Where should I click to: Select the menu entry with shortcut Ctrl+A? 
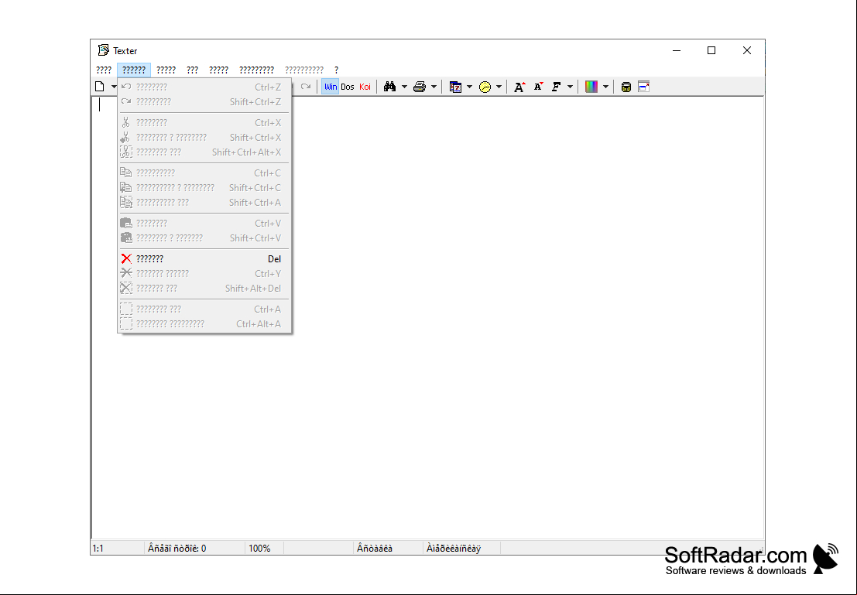coord(204,309)
